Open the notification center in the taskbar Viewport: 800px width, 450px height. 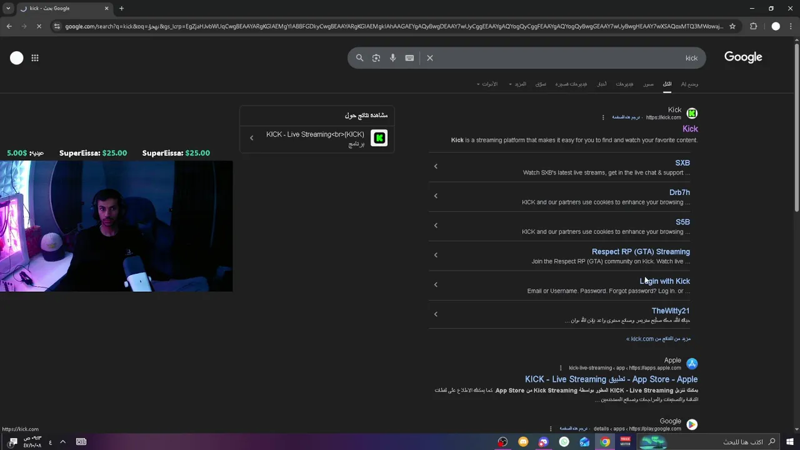(x=13, y=442)
